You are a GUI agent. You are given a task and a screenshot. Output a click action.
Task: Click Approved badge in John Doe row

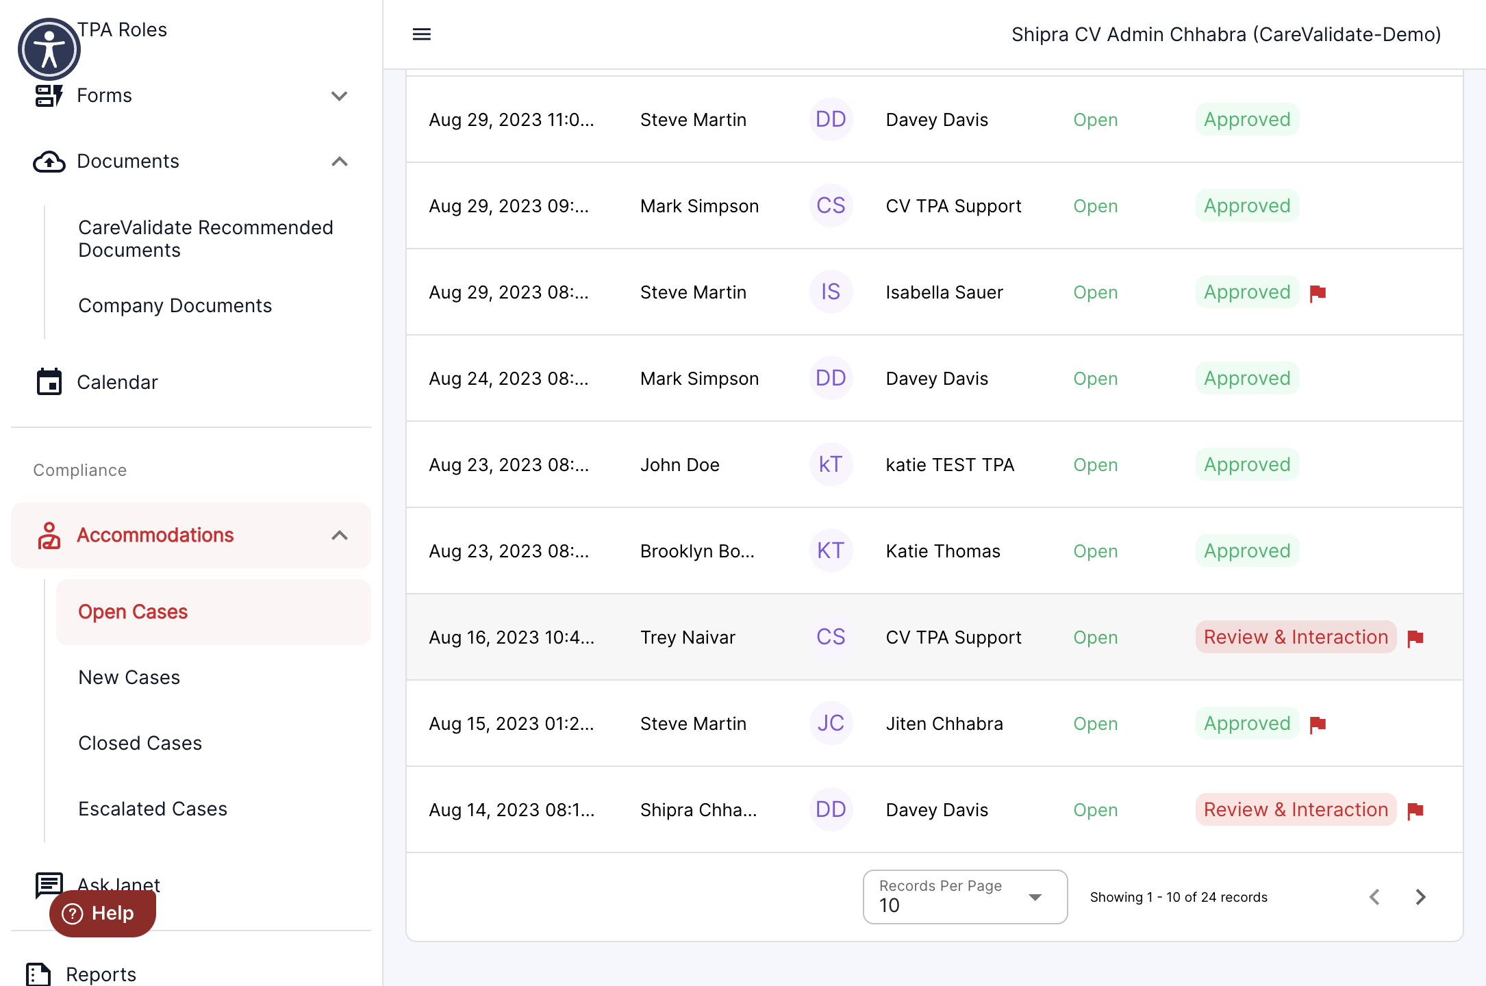tap(1247, 465)
